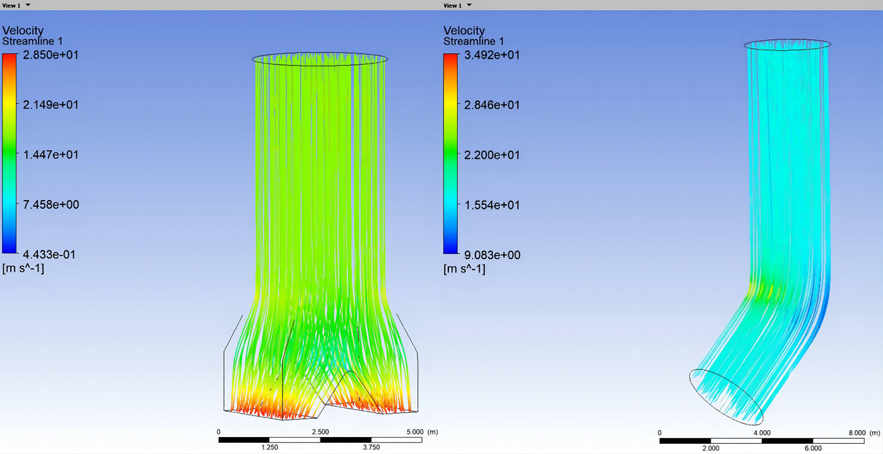Click the Velocity title above the 2.850e+01 legend
The width and height of the screenshot is (883, 454).
click(23, 30)
